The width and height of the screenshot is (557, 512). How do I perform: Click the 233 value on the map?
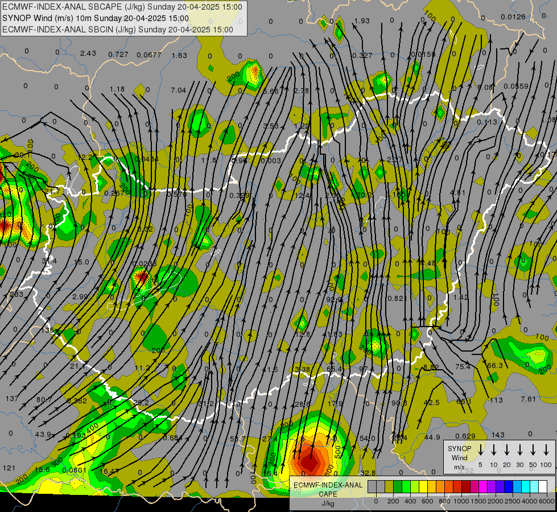pos(16,294)
